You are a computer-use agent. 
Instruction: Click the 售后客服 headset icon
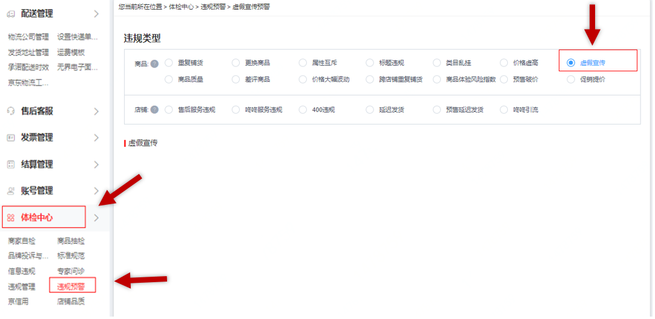pyautogui.click(x=11, y=111)
